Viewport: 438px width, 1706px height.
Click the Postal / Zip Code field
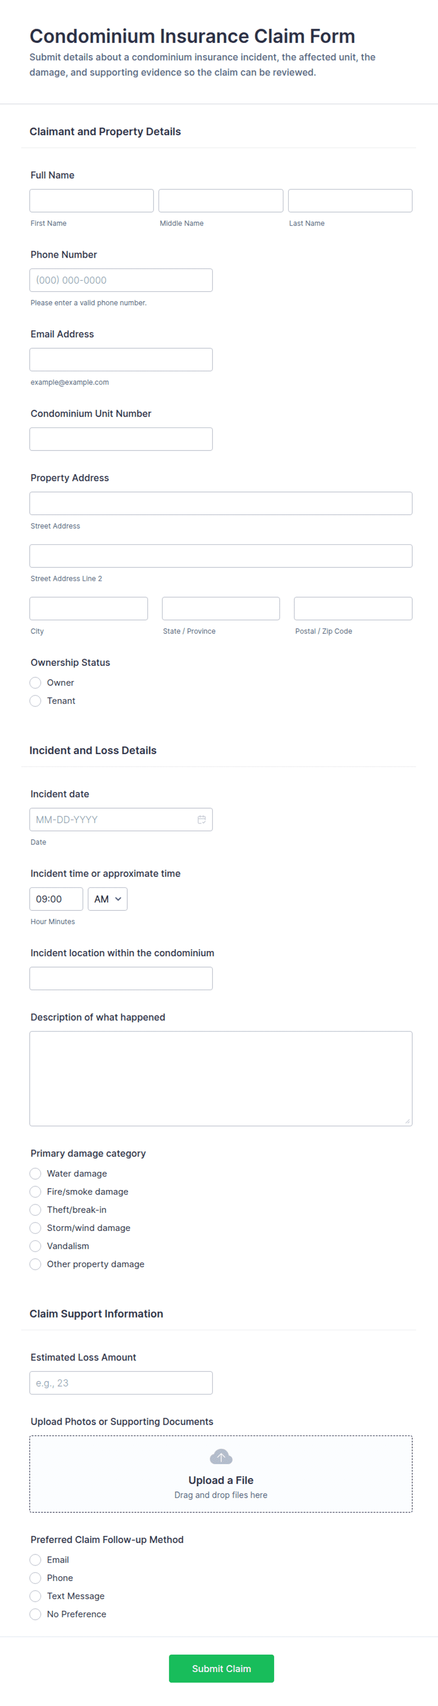353,608
